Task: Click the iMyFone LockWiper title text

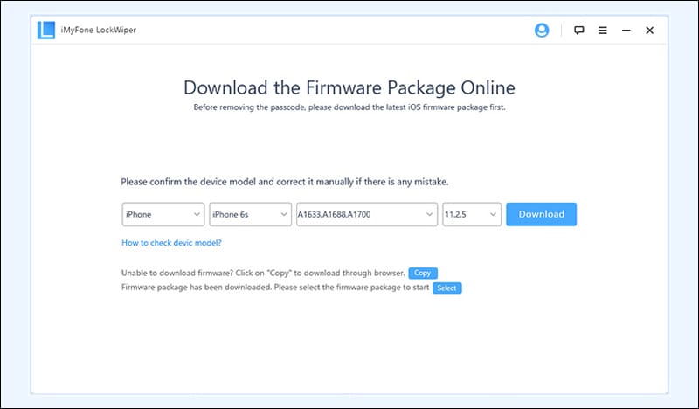Action: [99, 30]
